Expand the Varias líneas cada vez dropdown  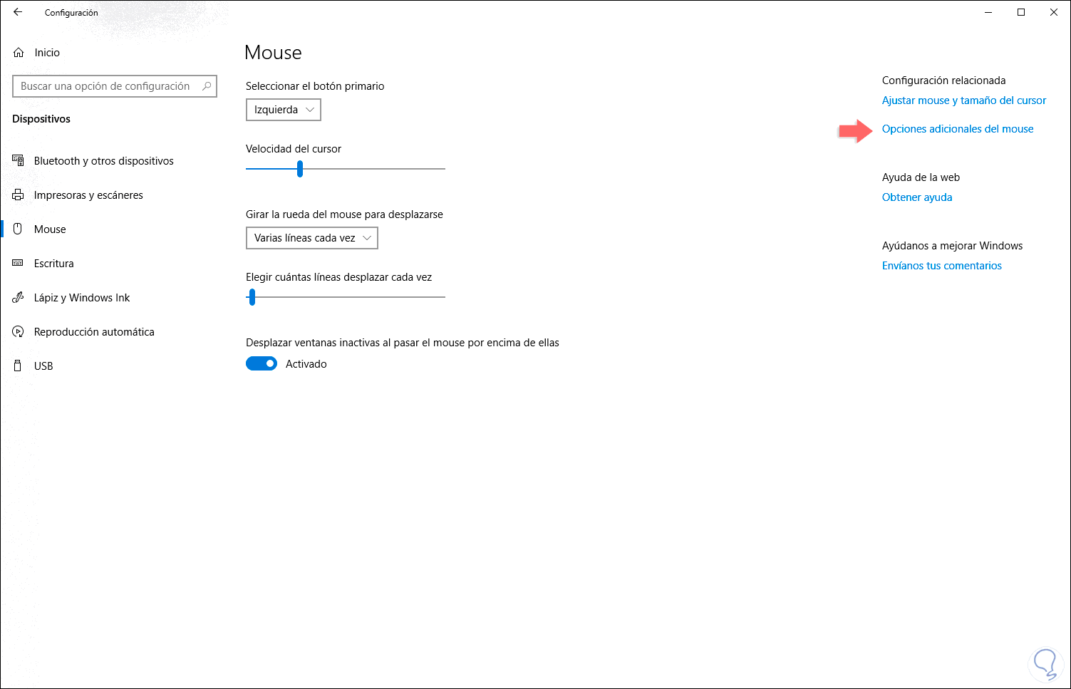(311, 238)
